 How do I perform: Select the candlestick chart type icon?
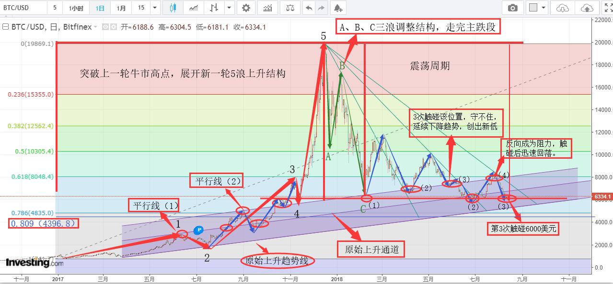[173, 8]
